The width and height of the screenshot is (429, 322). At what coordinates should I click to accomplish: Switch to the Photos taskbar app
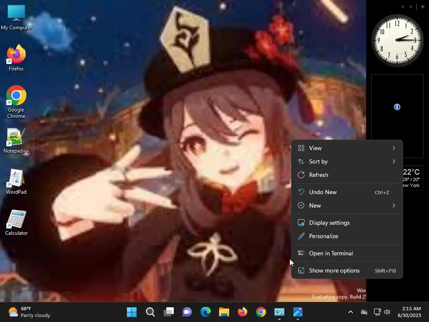(x=298, y=312)
